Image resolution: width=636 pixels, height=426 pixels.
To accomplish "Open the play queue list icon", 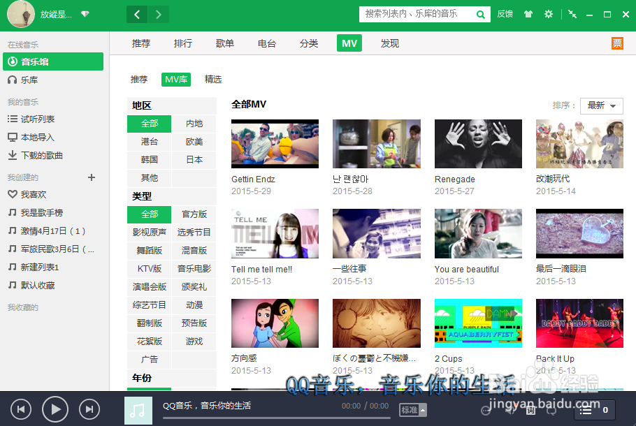I will coord(586,410).
